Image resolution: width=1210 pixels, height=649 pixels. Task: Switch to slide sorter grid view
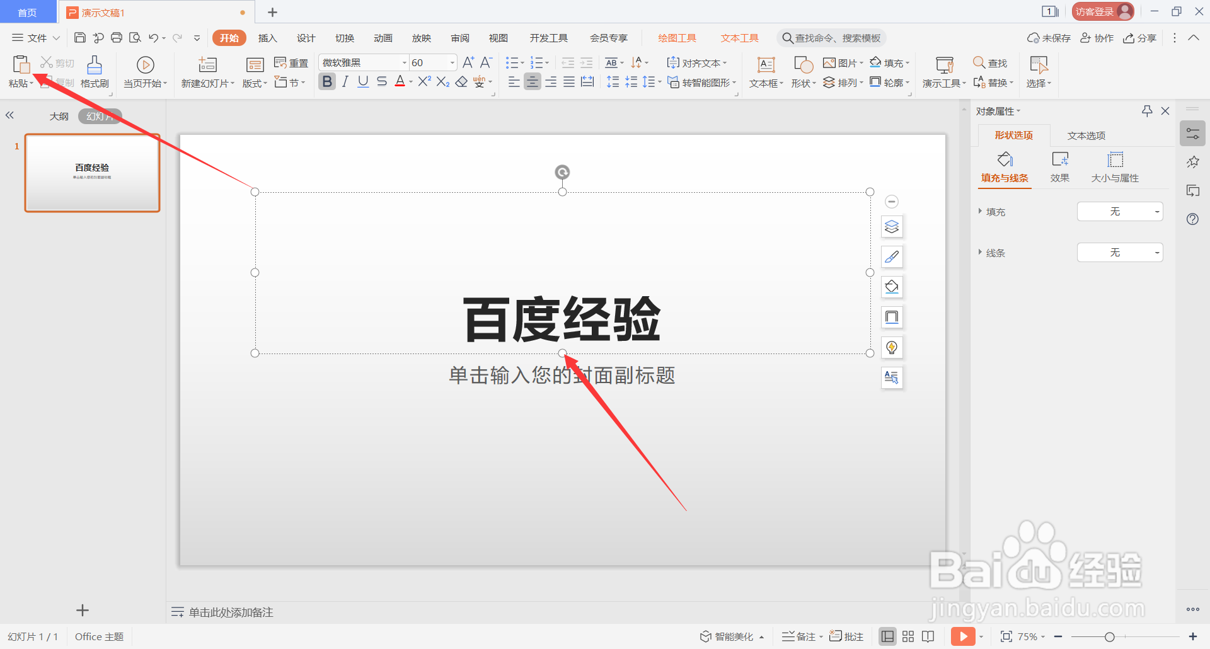coord(908,636)
